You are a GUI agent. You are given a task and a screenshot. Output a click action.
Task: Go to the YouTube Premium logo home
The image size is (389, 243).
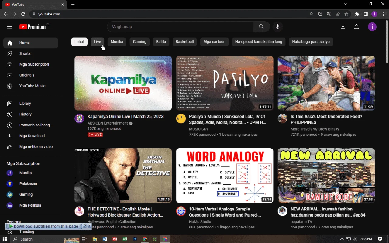(33, 27)
